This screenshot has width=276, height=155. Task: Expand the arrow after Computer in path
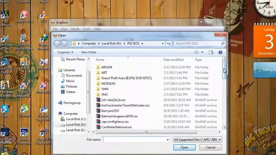tap(99, 43)
